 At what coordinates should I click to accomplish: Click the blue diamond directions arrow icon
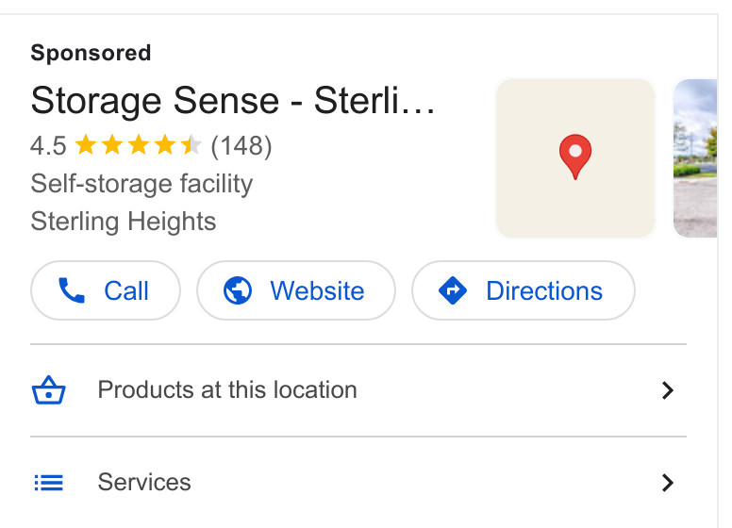[x=453, y=290]
